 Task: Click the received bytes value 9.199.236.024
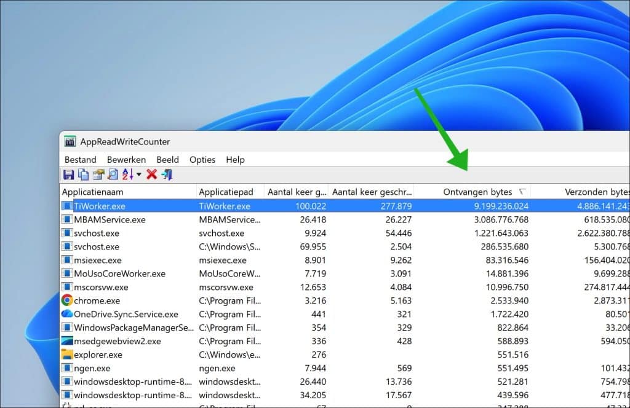coord(501,206)
